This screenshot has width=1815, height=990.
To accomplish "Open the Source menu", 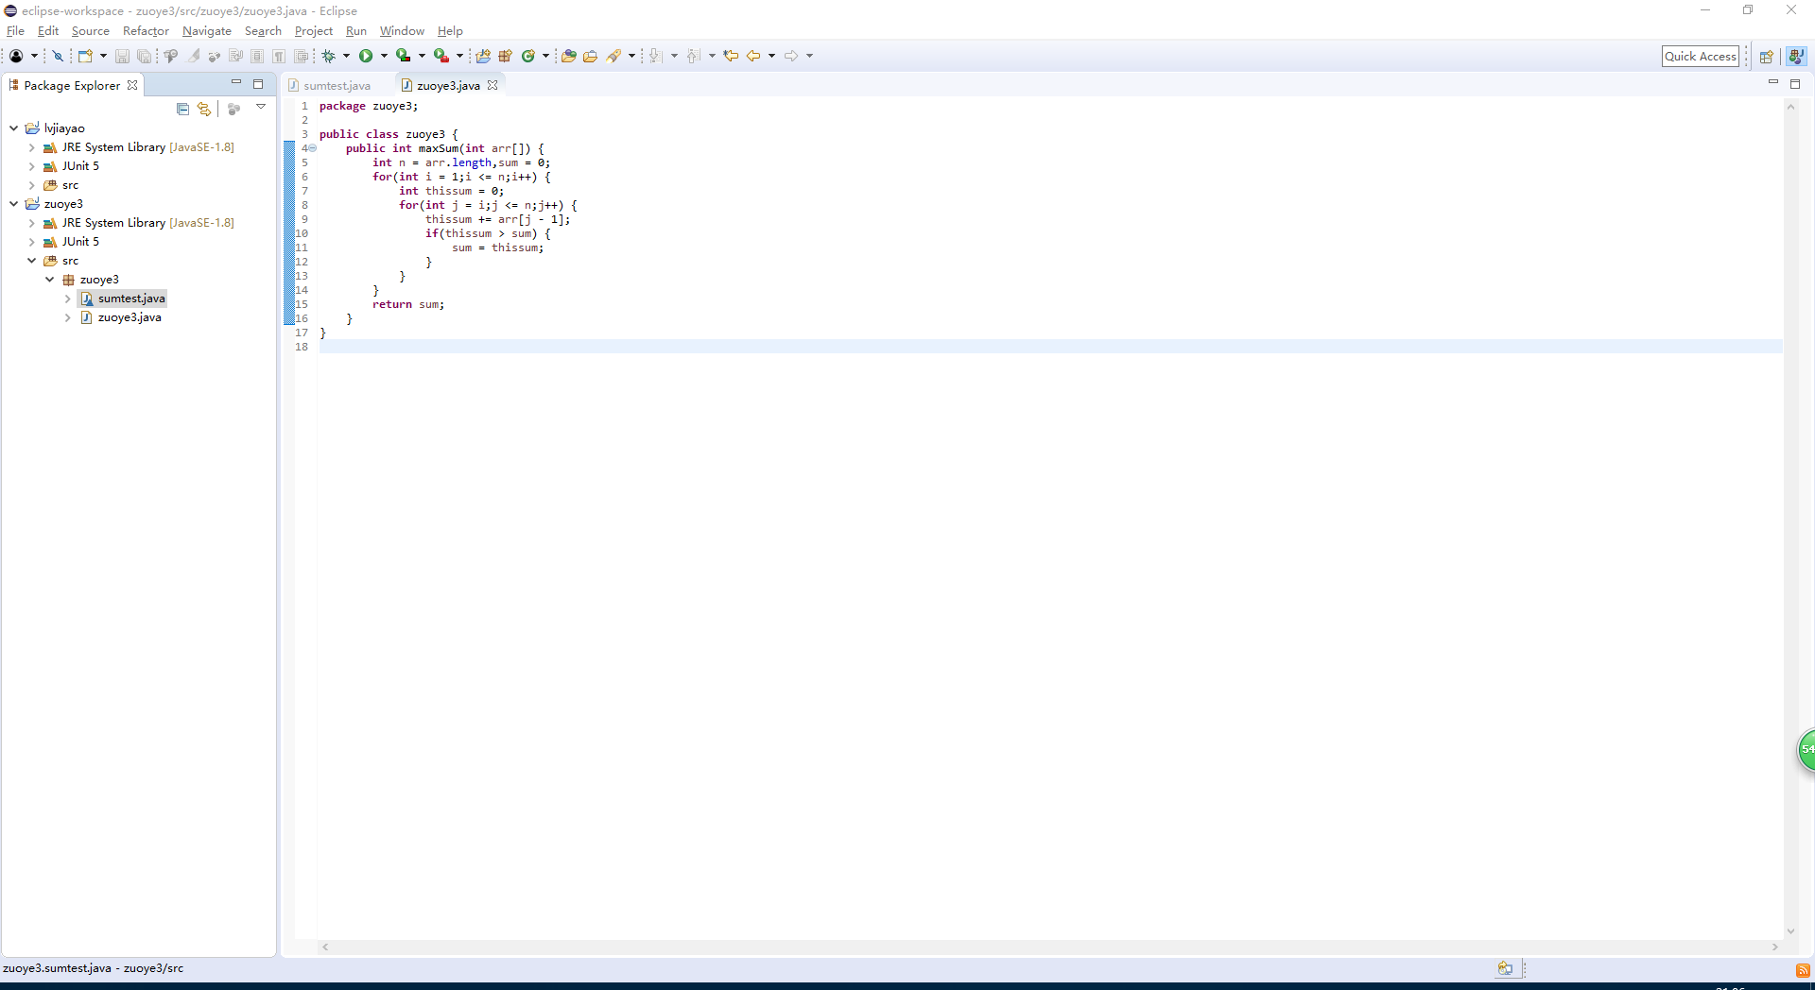I will pos(91,31).
